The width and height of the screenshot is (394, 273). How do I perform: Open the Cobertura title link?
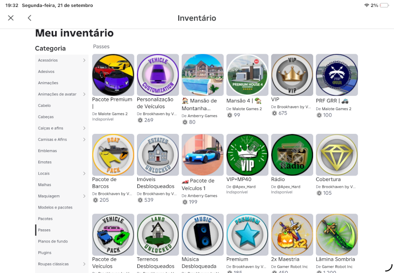(328, 179)
